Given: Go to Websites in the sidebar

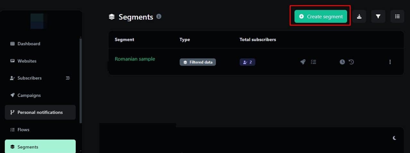Looking at the screenshot, I should (x=27, y=61).
